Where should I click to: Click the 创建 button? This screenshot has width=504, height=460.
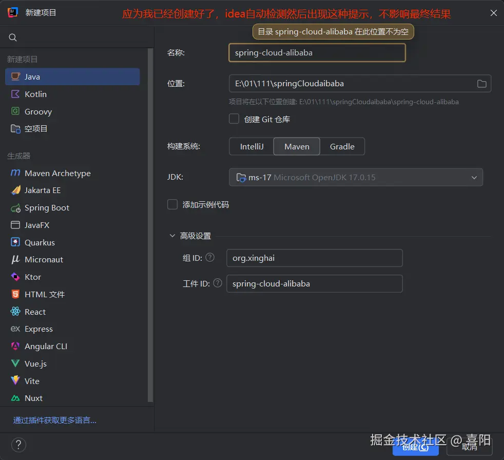coord(415,447)
